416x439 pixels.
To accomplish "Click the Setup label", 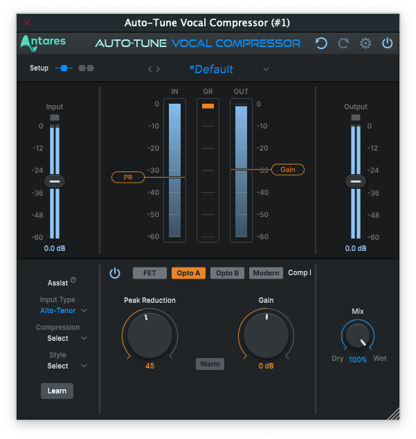I will click(39, 68).
